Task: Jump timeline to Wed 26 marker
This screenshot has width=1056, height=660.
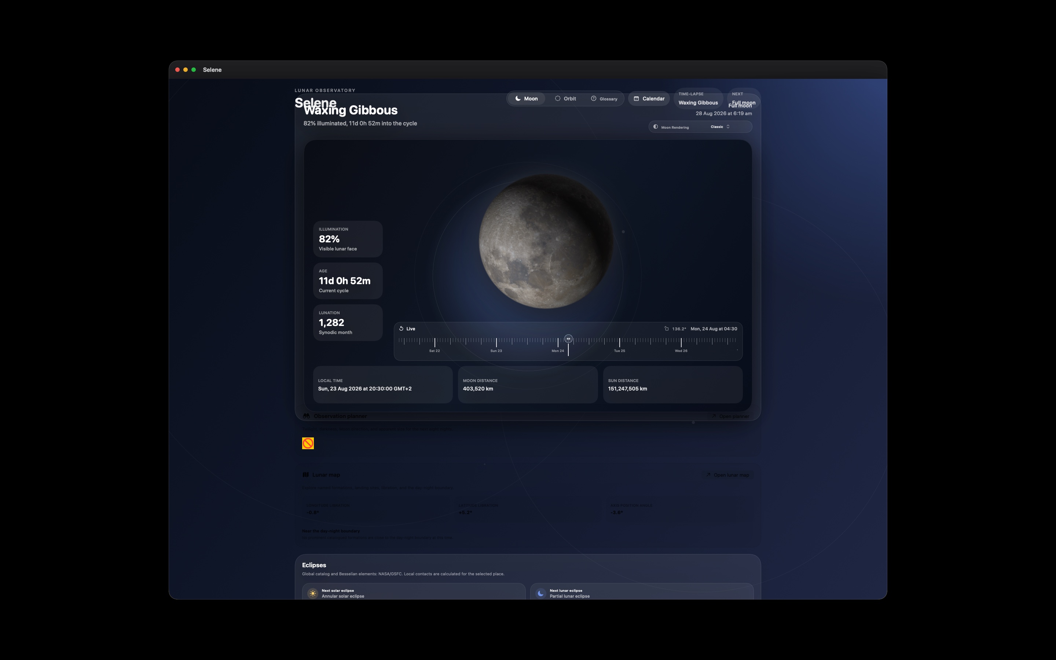Action: point(681,351)
